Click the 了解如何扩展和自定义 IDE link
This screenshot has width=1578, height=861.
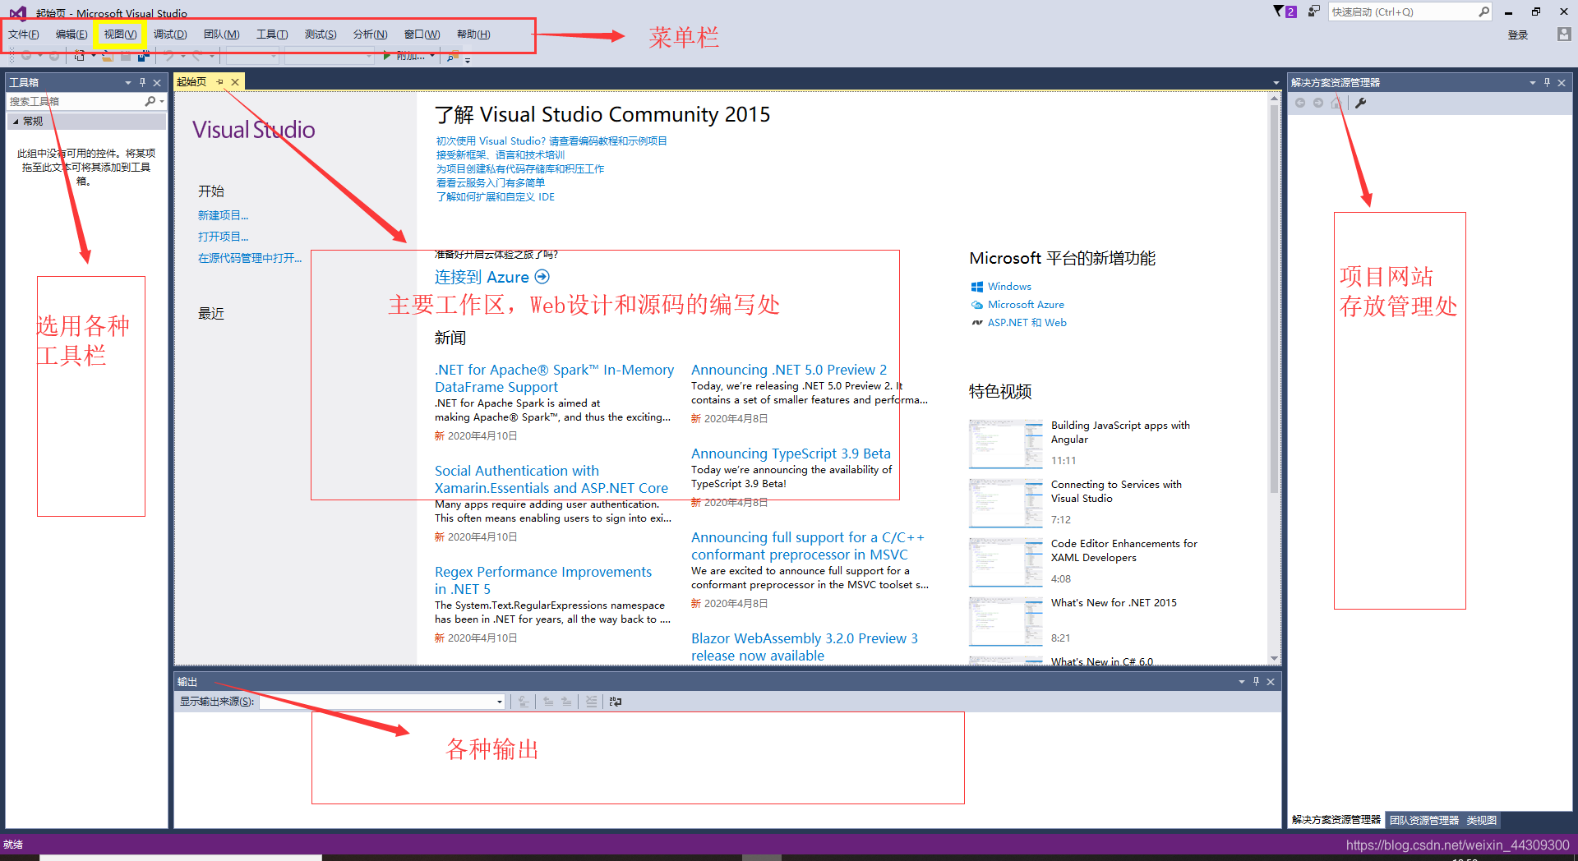[496, 197]
